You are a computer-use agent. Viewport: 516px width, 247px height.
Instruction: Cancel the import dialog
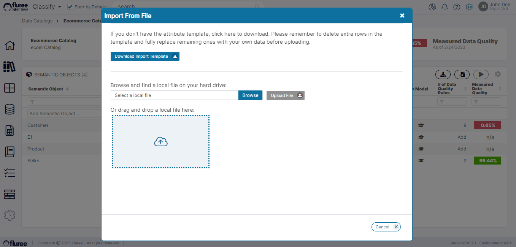(x=386, y=227)
